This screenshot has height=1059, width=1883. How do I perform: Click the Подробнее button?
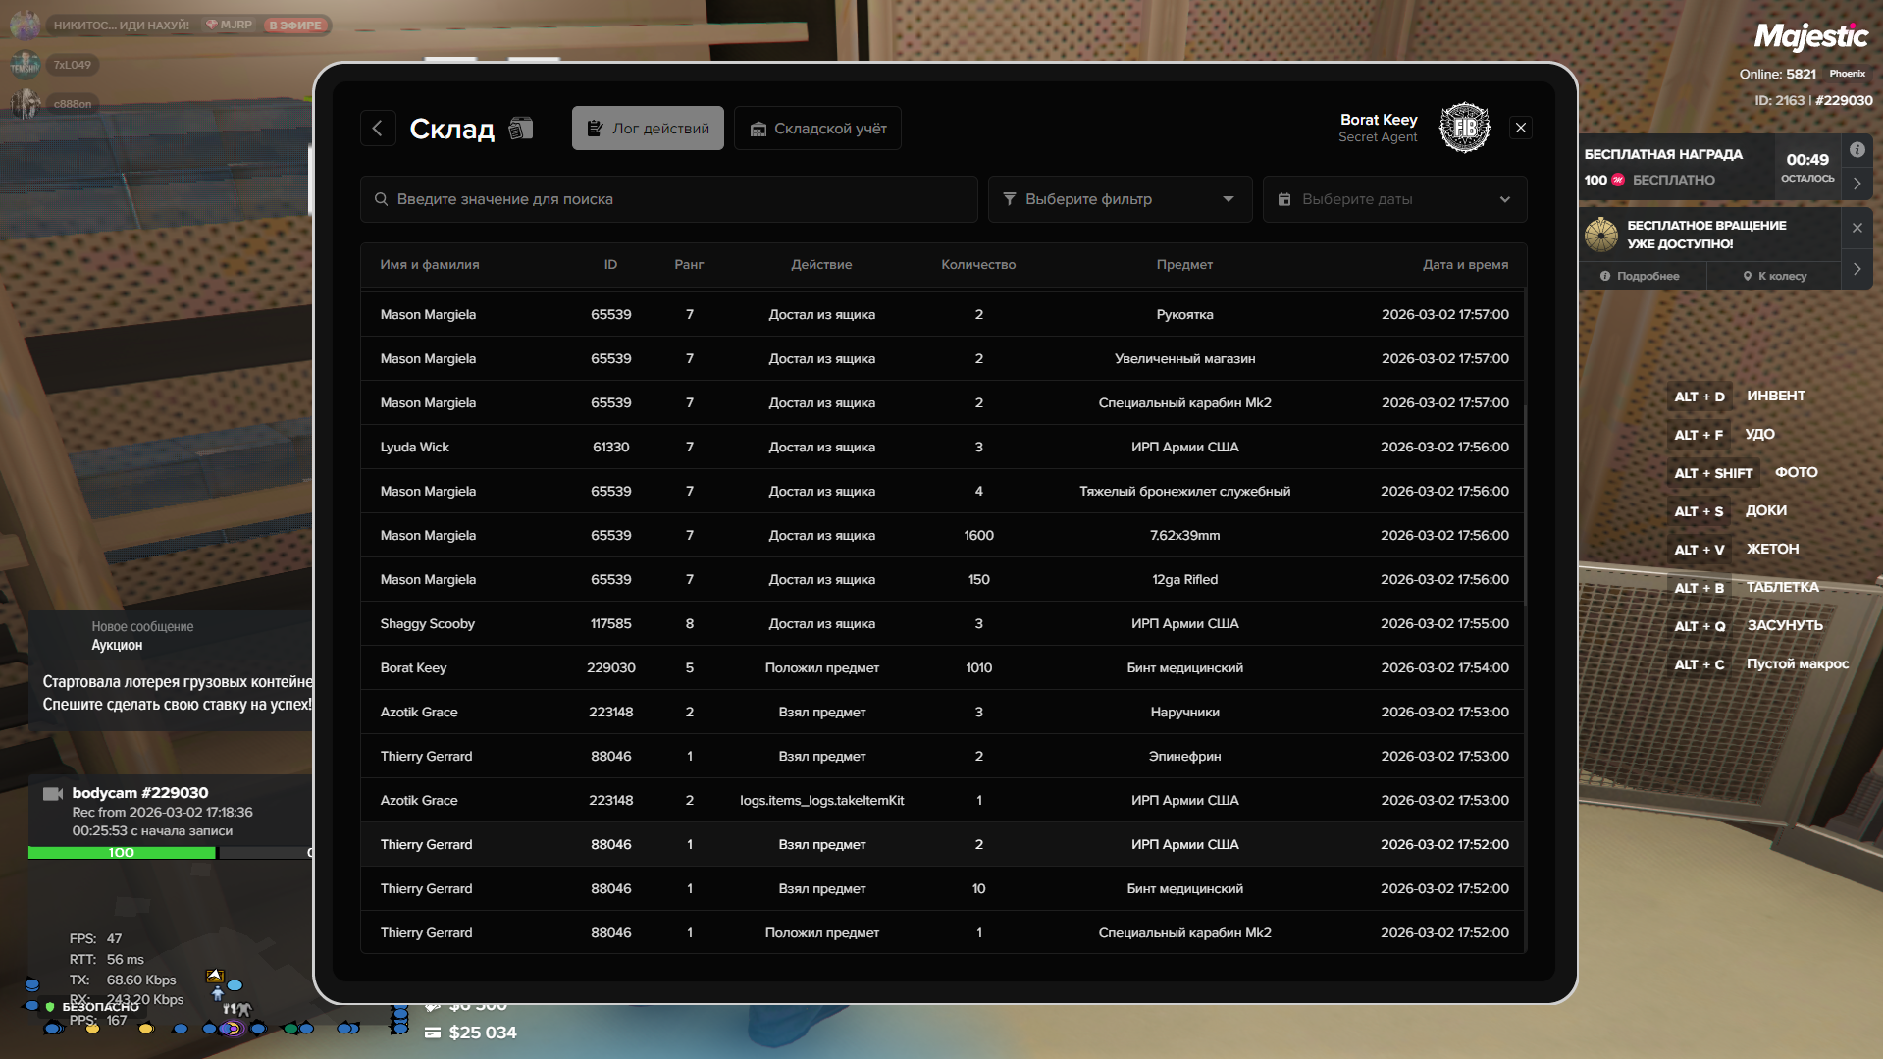1641,276
